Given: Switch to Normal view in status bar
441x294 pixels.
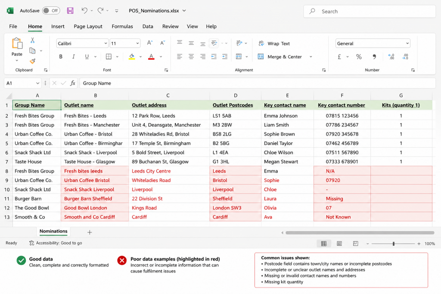Looking at the screenshot, I should 324,243.
